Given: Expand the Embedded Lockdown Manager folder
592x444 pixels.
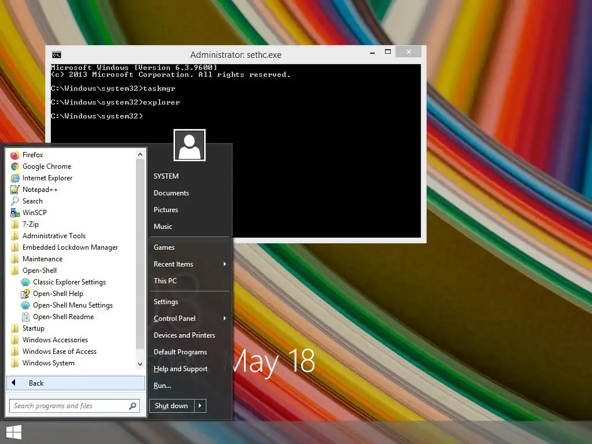Looking at the screenshot, I should pyautogui.click(x=71, y=247).
